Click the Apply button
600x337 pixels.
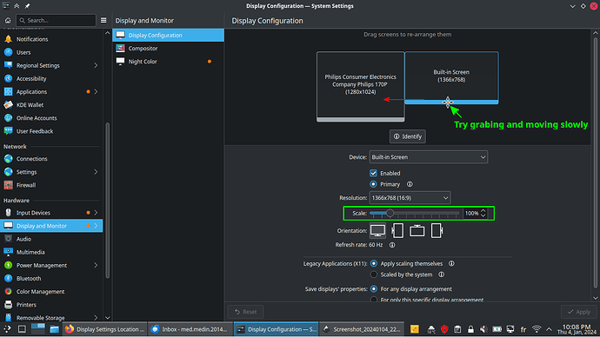[x=579, y=312]
